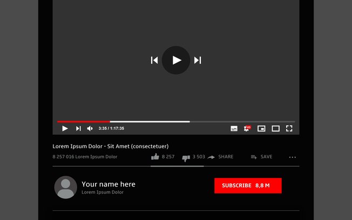Open the channel avatar picture
This screenshot has height=220, width=352.
[65, 187]
